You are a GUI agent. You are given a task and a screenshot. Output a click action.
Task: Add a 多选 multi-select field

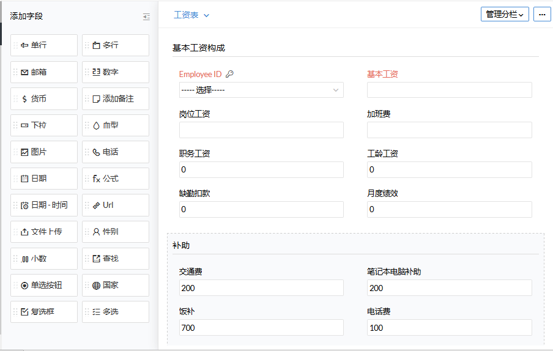coord(116,312)
